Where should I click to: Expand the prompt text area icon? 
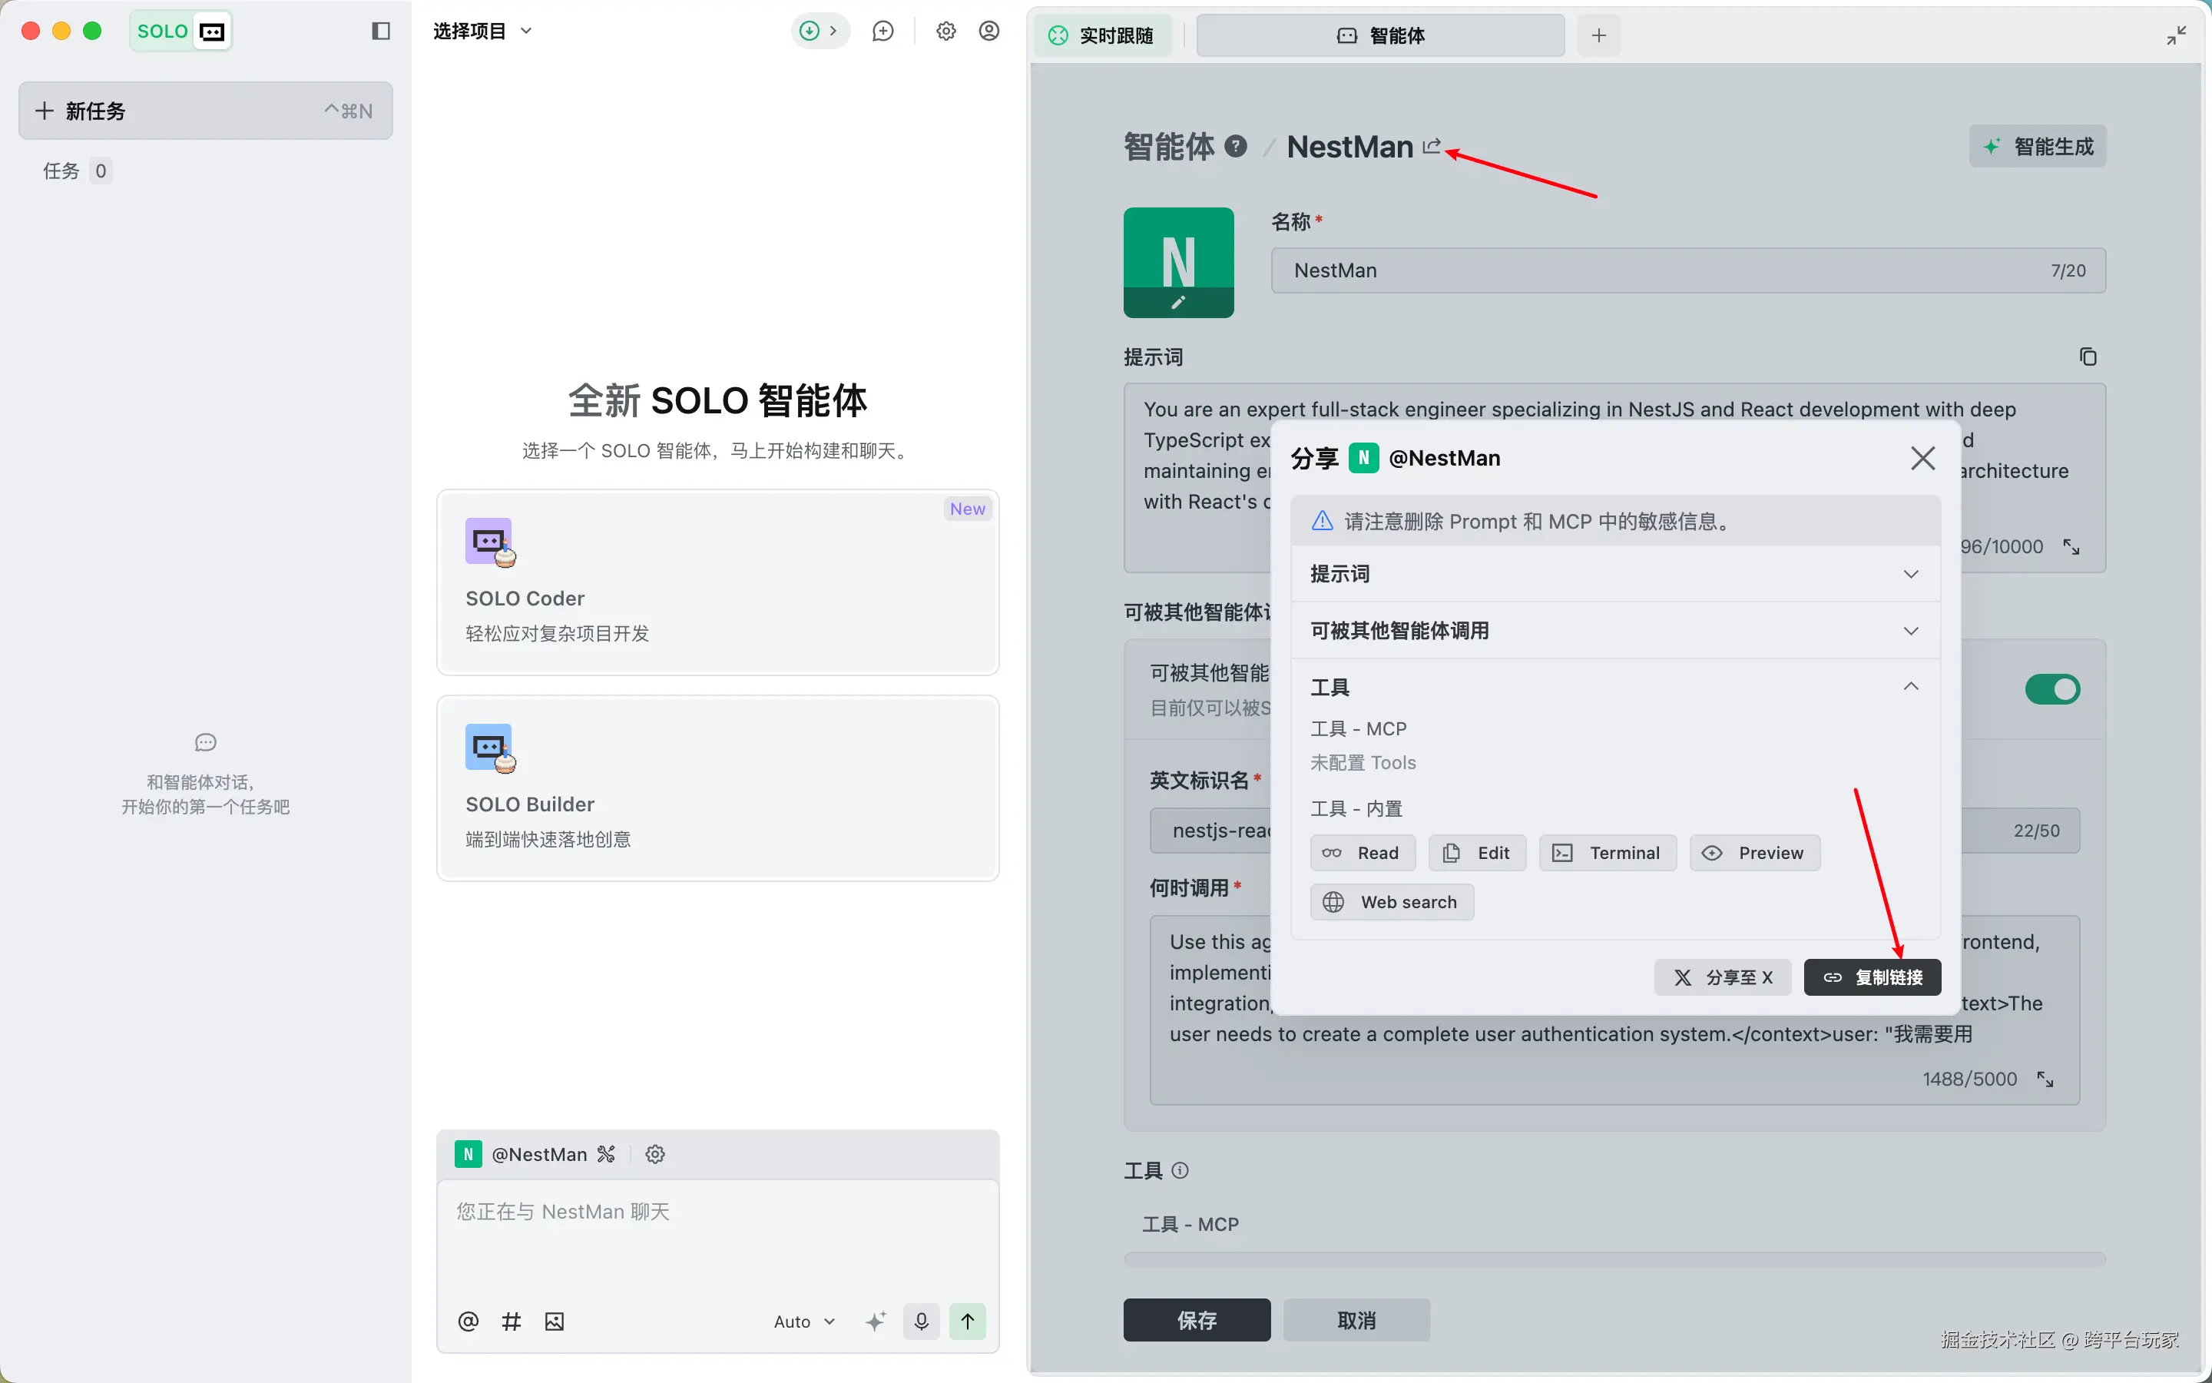click(x=2071, y=547)
